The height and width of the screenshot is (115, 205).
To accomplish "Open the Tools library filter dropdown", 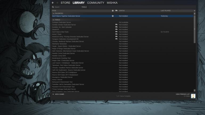I will [84, 7].
